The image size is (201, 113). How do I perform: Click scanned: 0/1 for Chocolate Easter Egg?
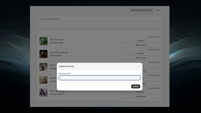[x=154, y=49]
